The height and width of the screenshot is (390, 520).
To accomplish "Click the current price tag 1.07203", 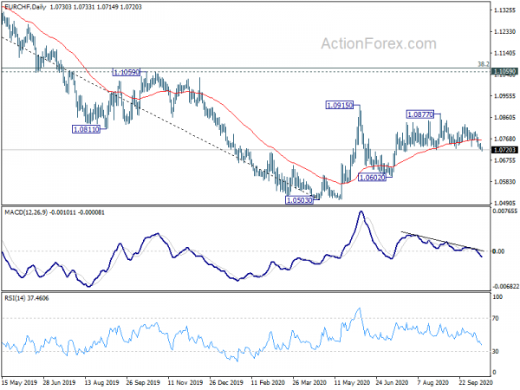I will pos(504,150).
